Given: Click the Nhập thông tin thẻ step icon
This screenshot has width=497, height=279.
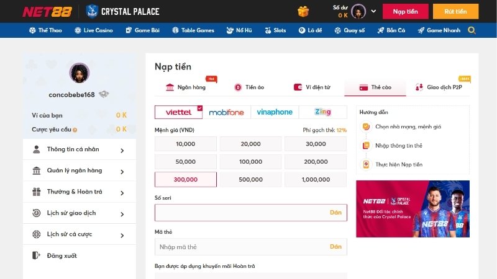Looking at the screenshot, I should [x=366, y=146].
